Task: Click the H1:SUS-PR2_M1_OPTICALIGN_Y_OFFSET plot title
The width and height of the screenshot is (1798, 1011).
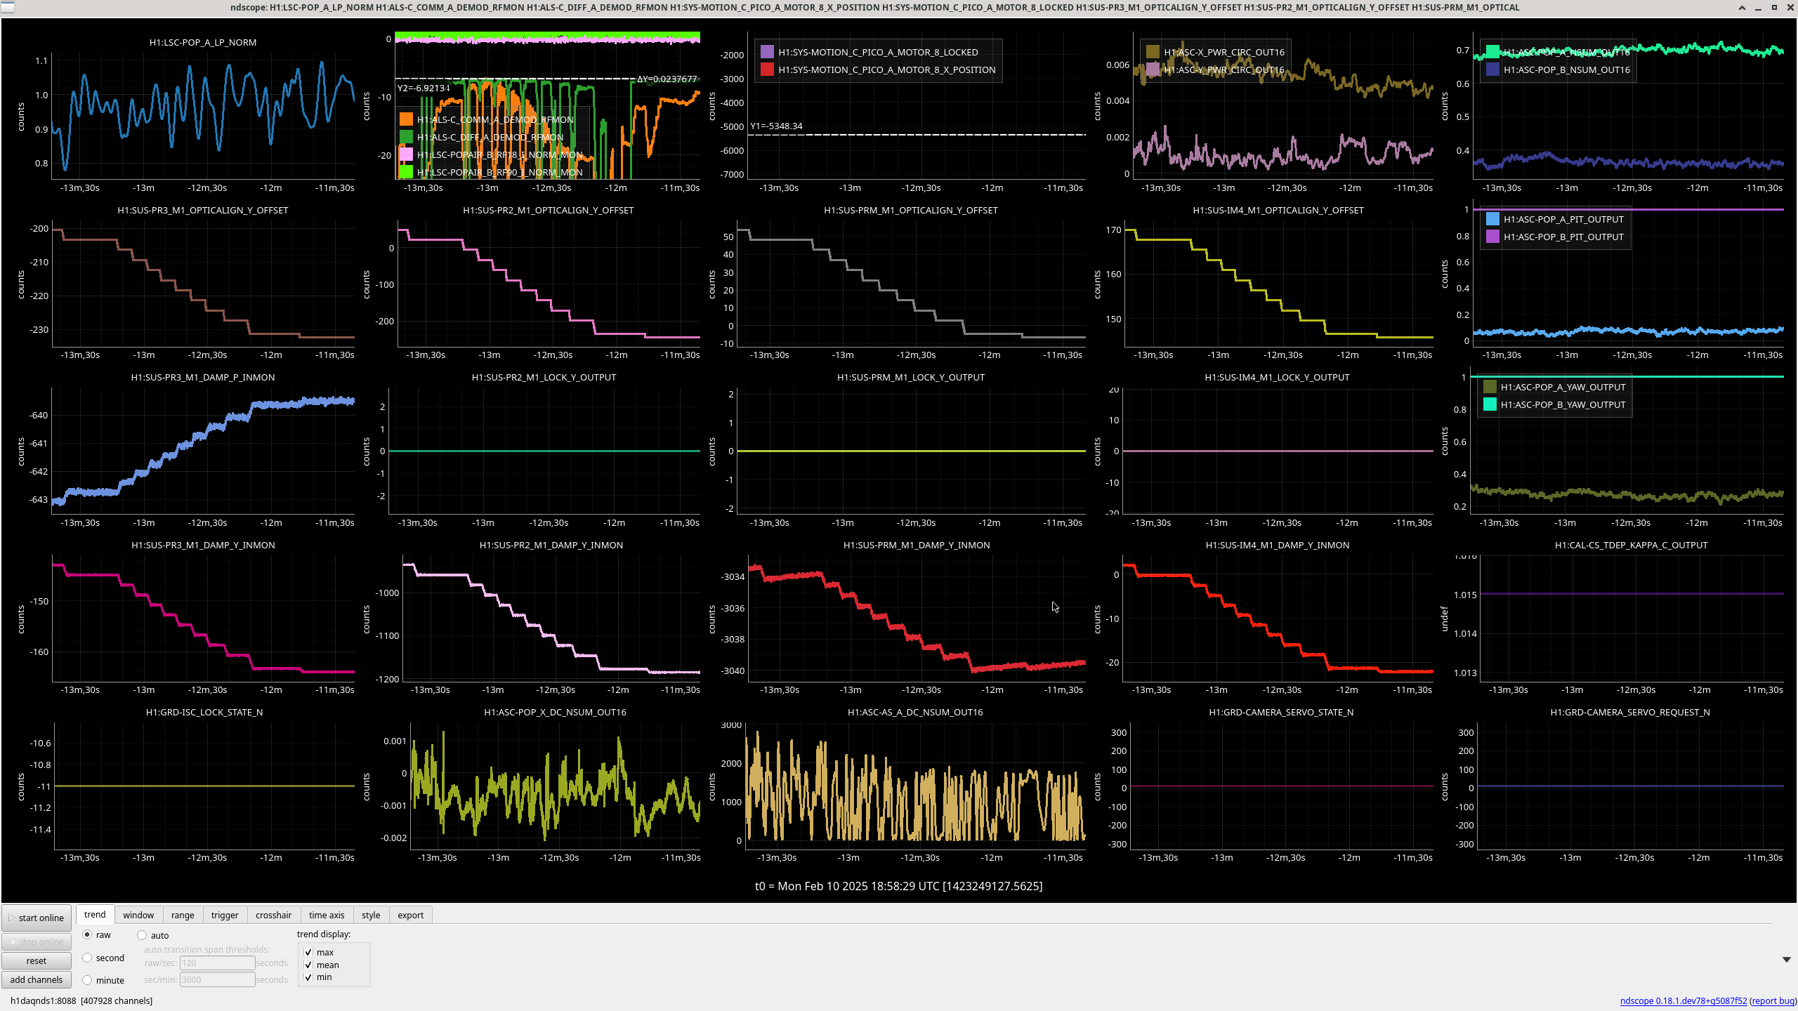Action: (549, 211)
